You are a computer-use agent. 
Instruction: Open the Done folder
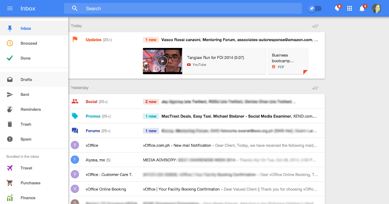pos(34,58)
